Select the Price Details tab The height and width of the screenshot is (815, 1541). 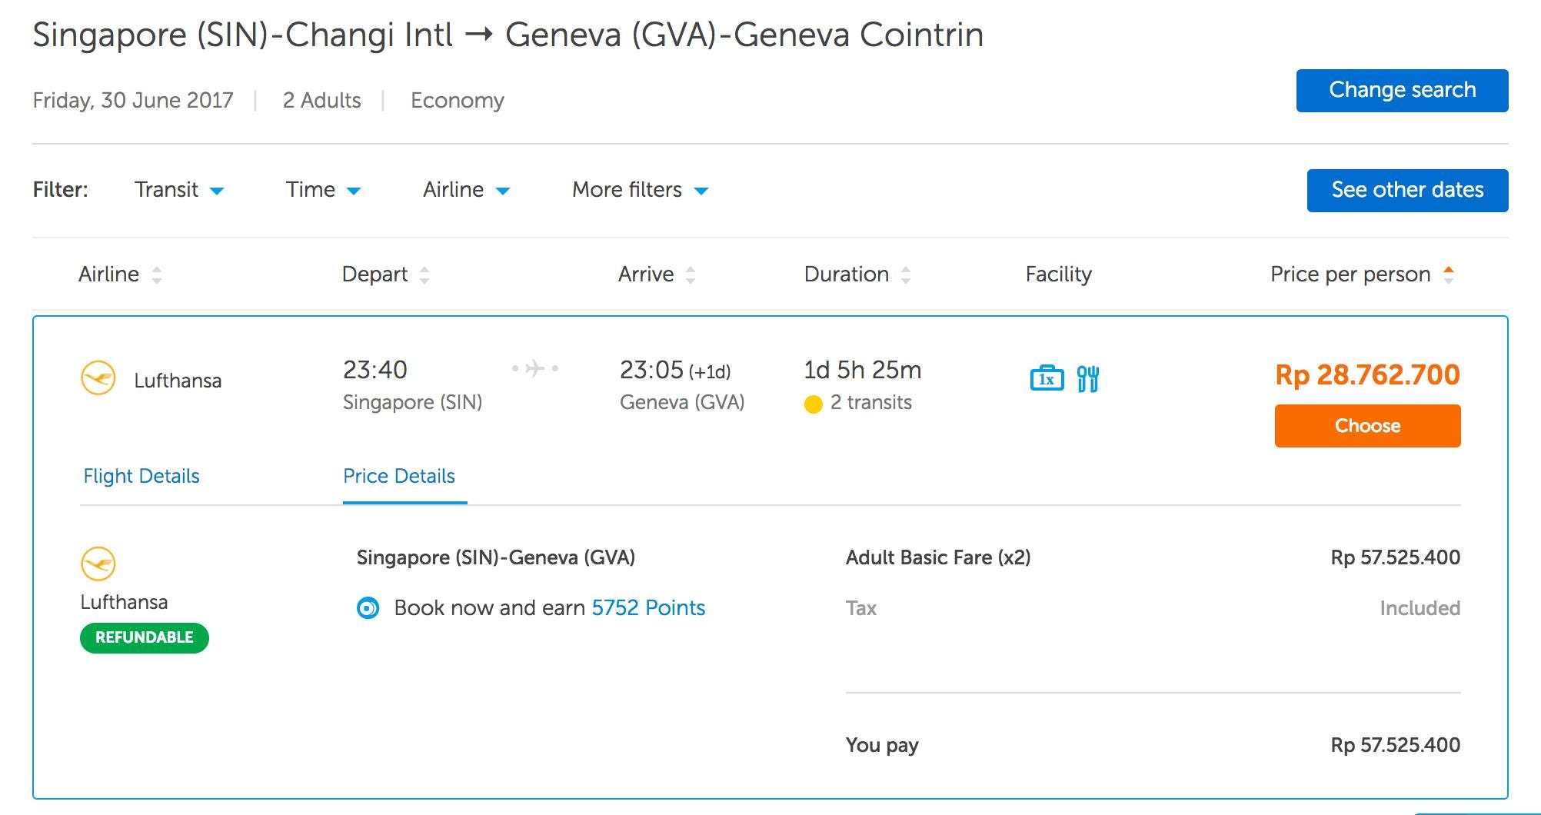[x=399, y=476]
